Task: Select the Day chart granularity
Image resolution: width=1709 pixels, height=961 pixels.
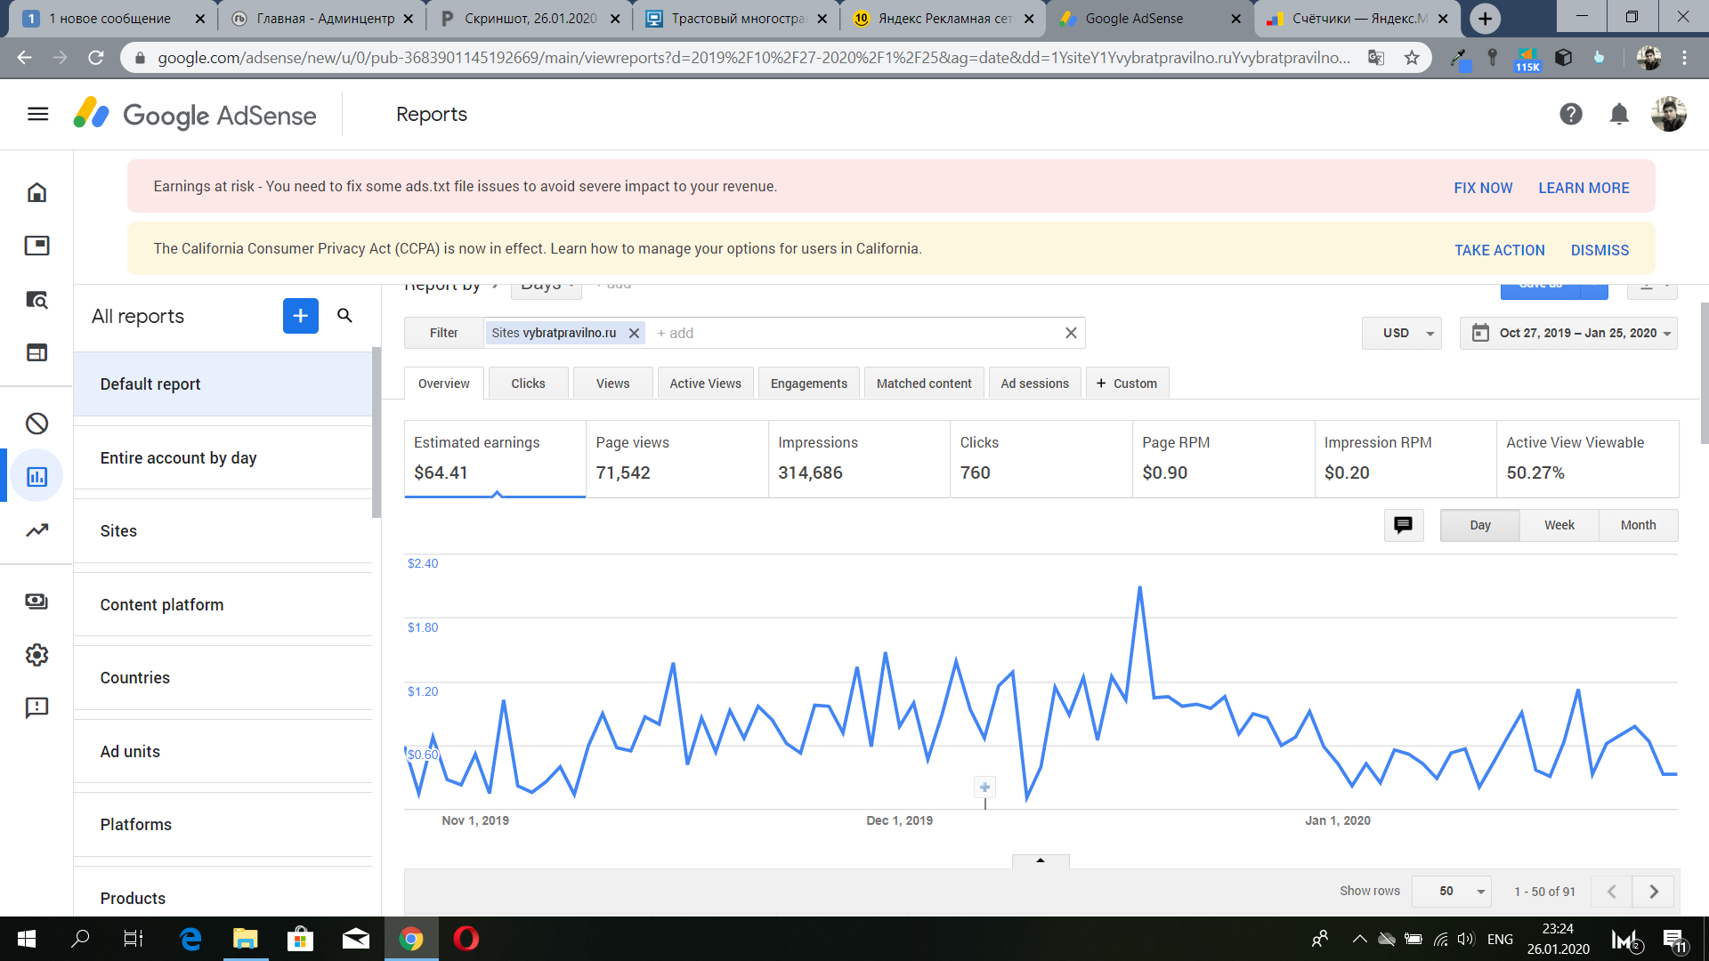Action: [1479, 525]
